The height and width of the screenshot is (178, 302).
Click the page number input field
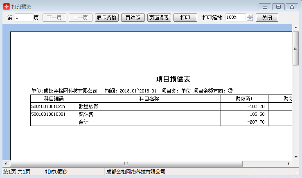coord(24,18)
